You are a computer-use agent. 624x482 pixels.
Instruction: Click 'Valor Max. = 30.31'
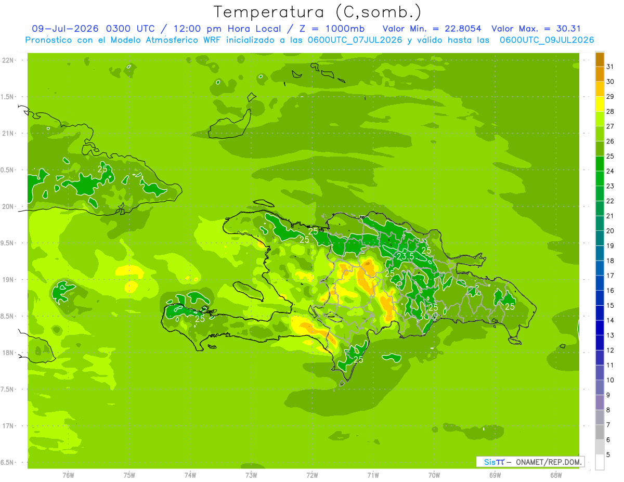click(536, 29)
